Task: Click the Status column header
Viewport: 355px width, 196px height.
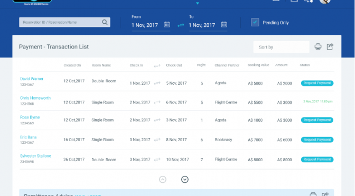Action: click(305, 65)
